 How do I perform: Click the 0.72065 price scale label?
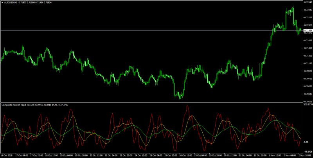click(308, 25)
